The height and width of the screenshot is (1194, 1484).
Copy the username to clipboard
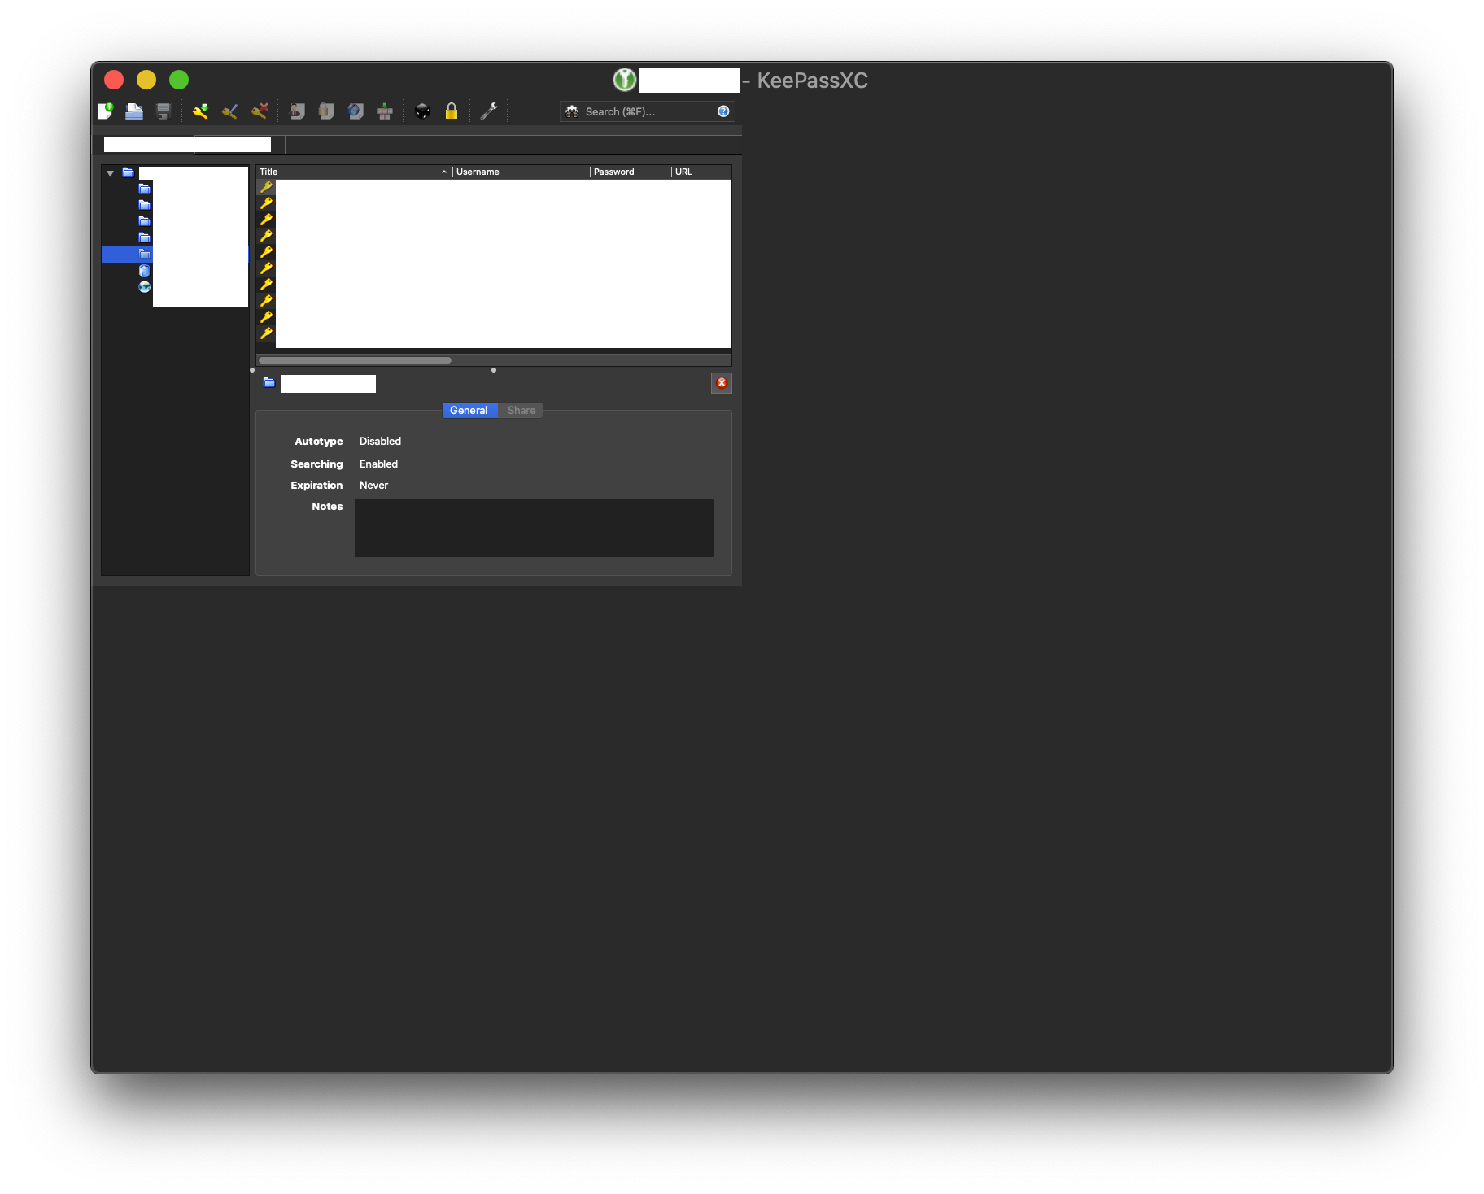pyautogui.click(x=296, y=111)
